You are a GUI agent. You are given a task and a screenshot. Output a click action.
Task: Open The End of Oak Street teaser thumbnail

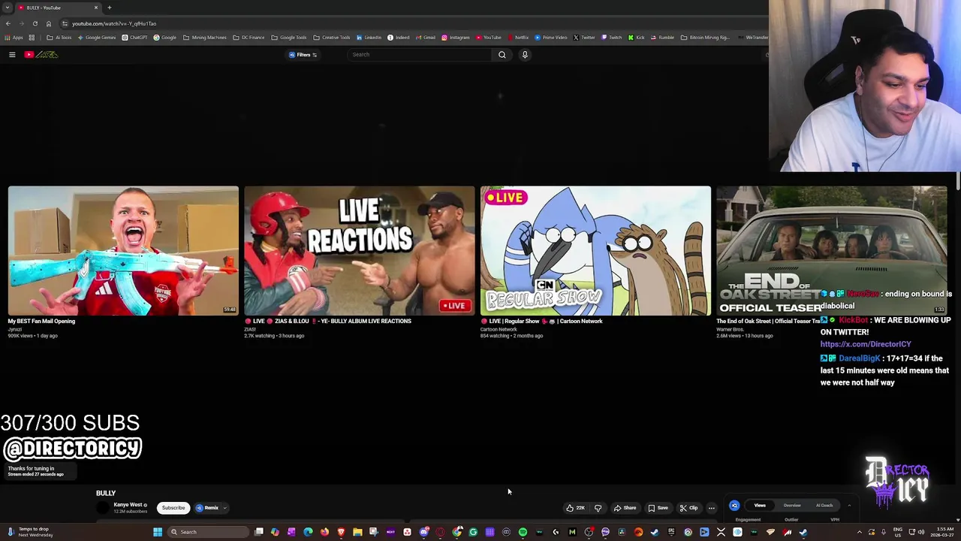[x=831, y=250]
